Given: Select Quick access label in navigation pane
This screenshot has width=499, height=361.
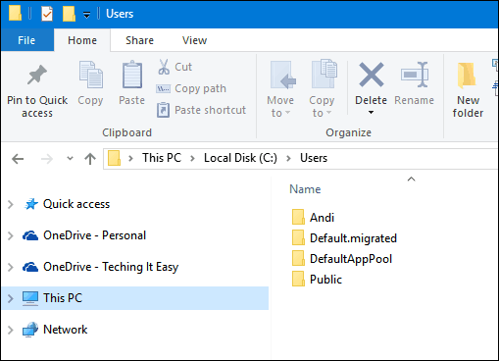Looking at the screenshot, I should pyautogui.click(x=76, y=204).
